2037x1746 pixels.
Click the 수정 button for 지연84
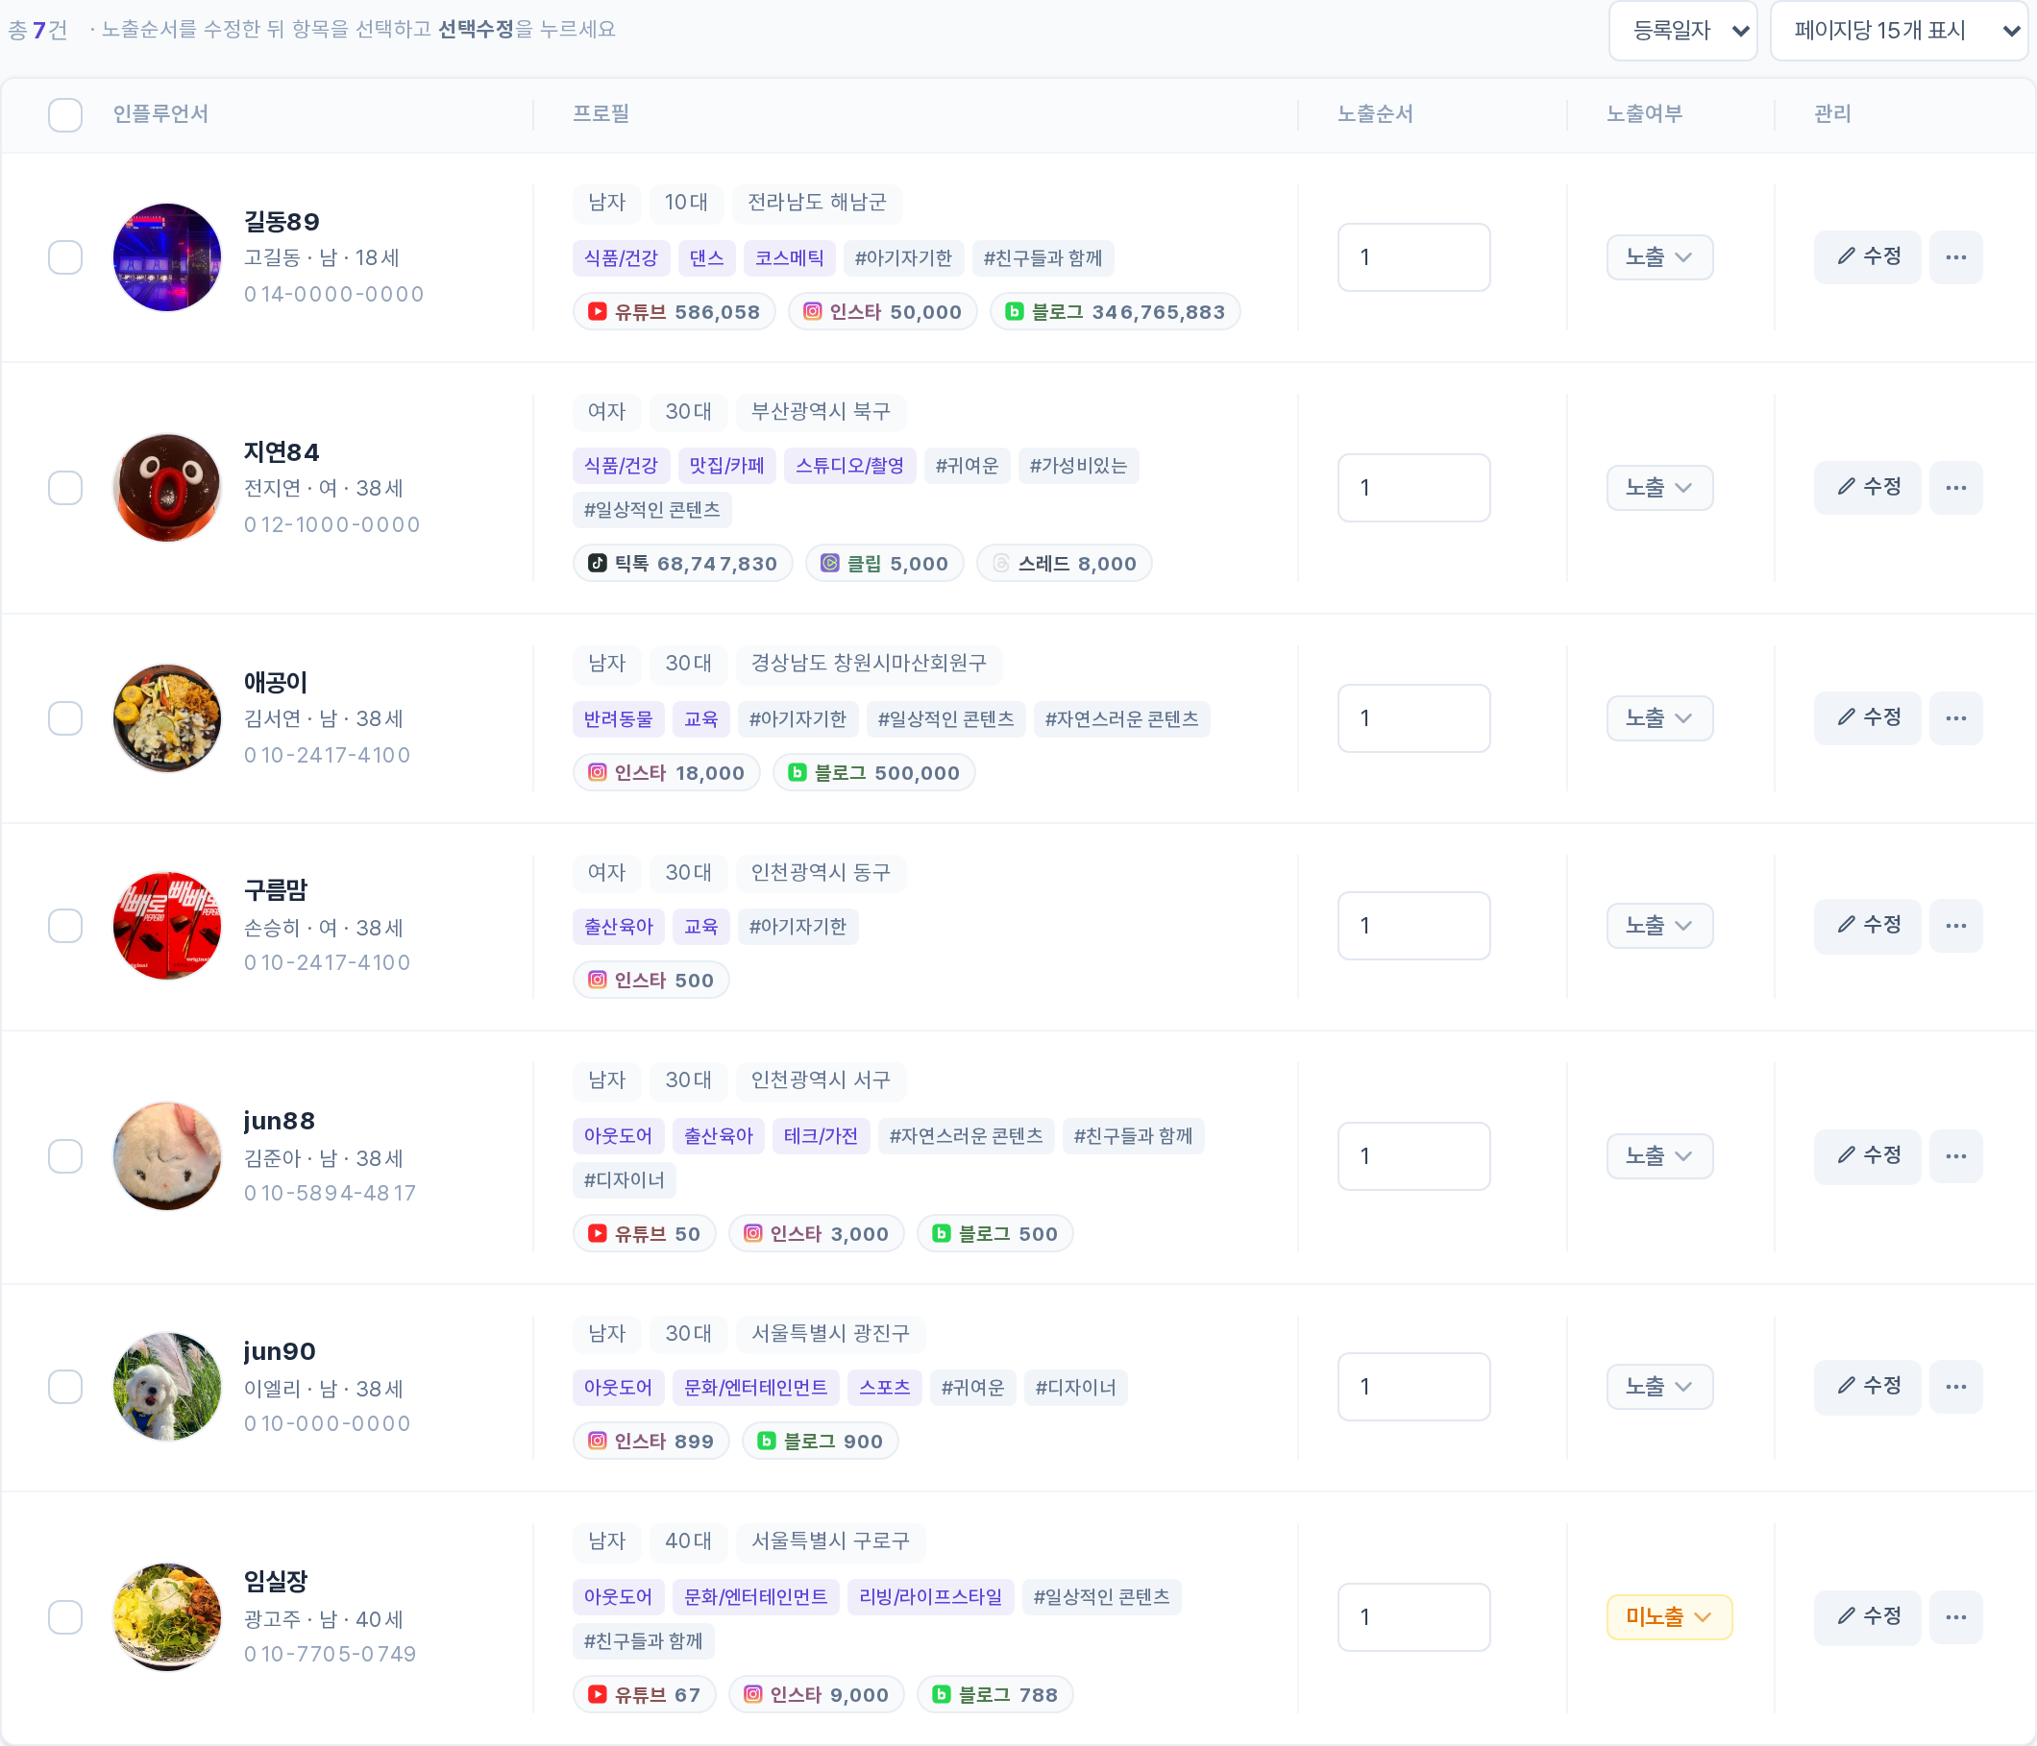[1867, 488]
